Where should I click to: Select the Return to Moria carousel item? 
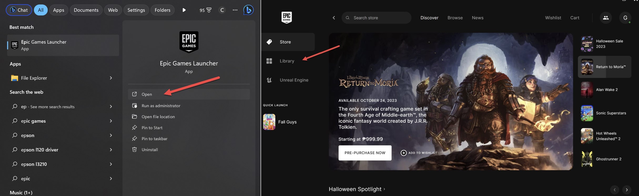605,67
